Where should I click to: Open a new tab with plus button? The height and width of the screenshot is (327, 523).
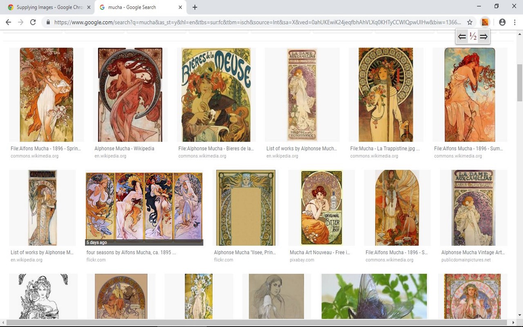click(195, 7)
